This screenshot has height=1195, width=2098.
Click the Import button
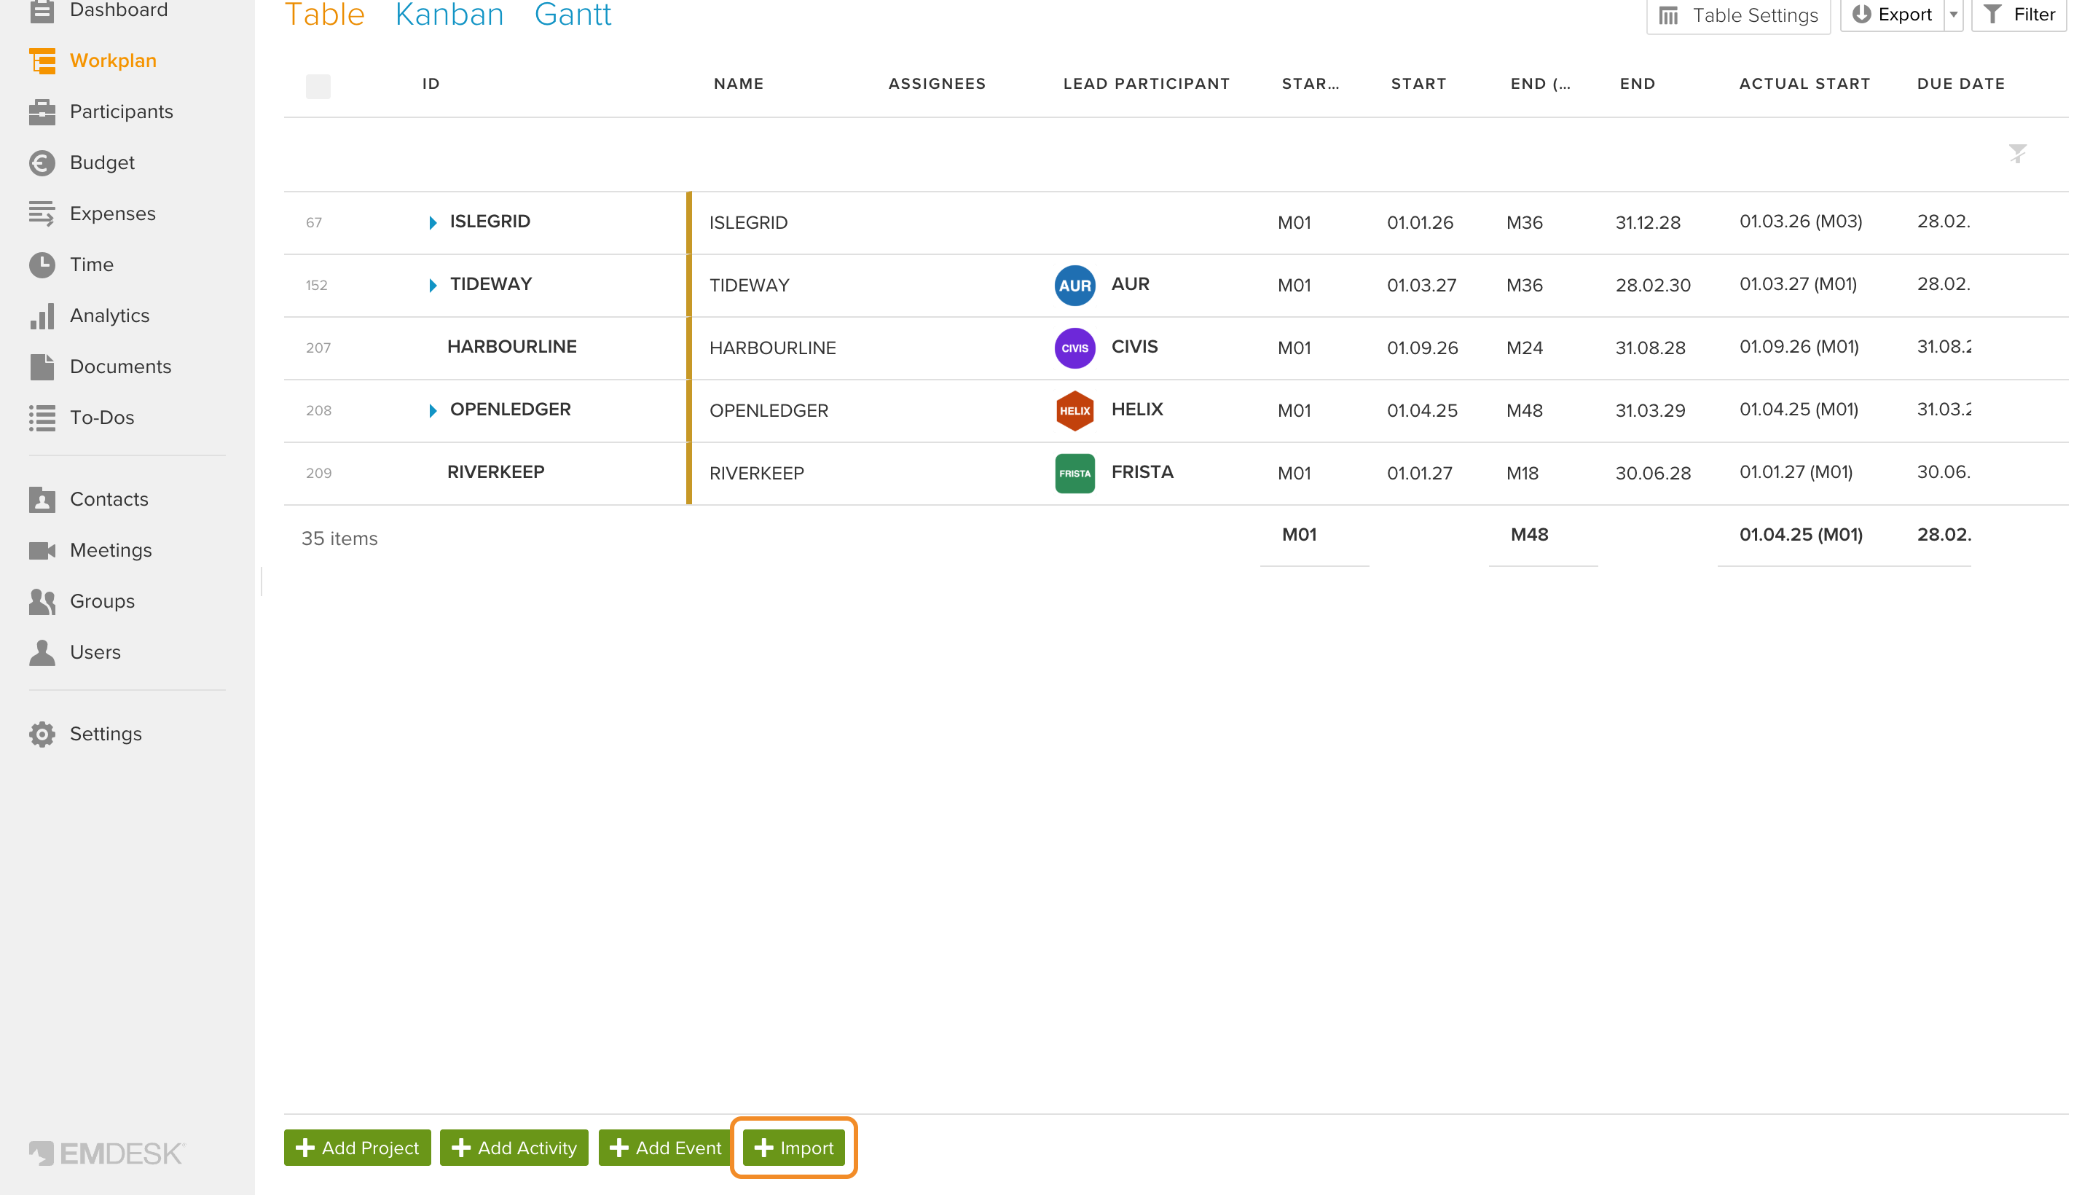point(793,1147)
